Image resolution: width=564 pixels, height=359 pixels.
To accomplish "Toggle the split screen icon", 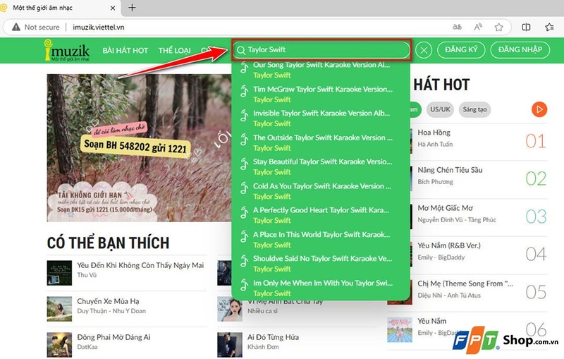I will pyautogui.click(x=526, y=27).
